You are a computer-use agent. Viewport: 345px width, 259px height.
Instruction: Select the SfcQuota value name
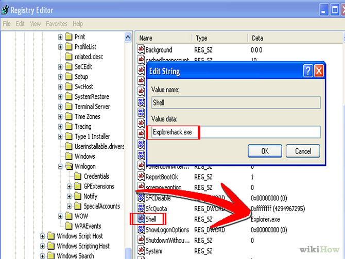point(156,209)
